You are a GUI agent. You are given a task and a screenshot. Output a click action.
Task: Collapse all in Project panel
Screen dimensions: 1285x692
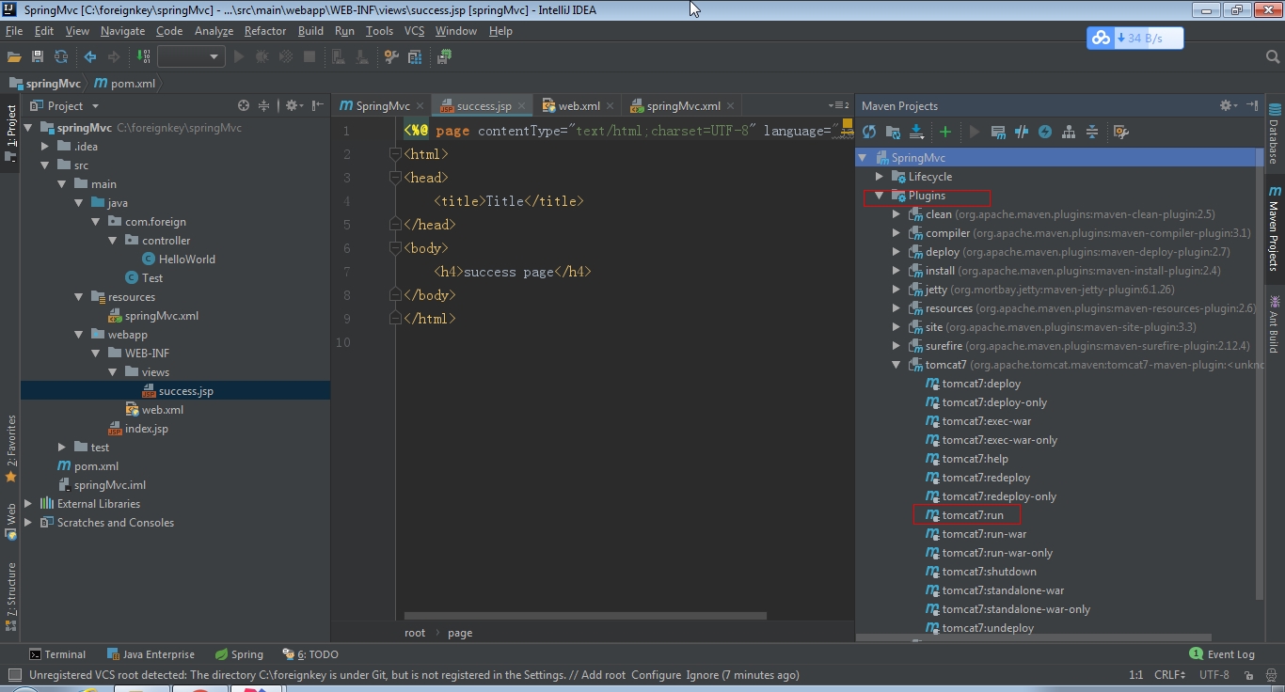(x=264, y=105)
